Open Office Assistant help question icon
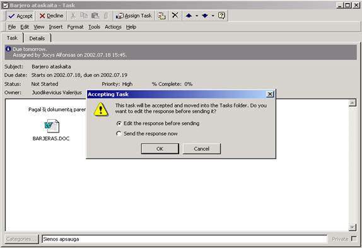Viewport: 362px width, 248px height. [221, 16]
